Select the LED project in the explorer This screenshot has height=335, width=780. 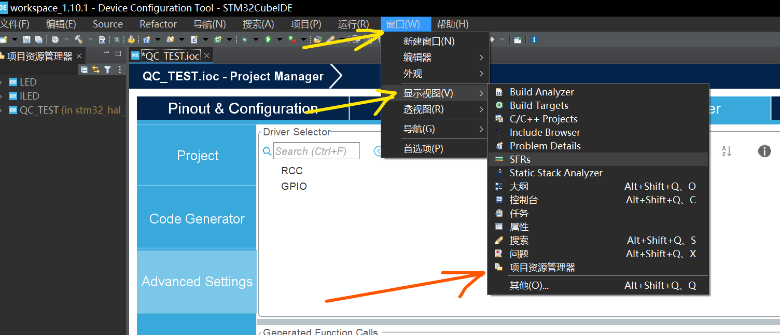(28, 82)
